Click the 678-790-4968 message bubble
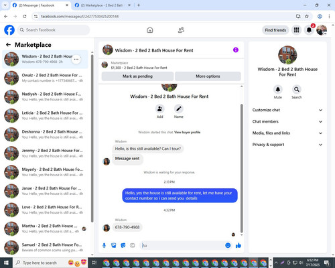Image resolution: width=335 pixels, height=268 pixels. [127, 227]
